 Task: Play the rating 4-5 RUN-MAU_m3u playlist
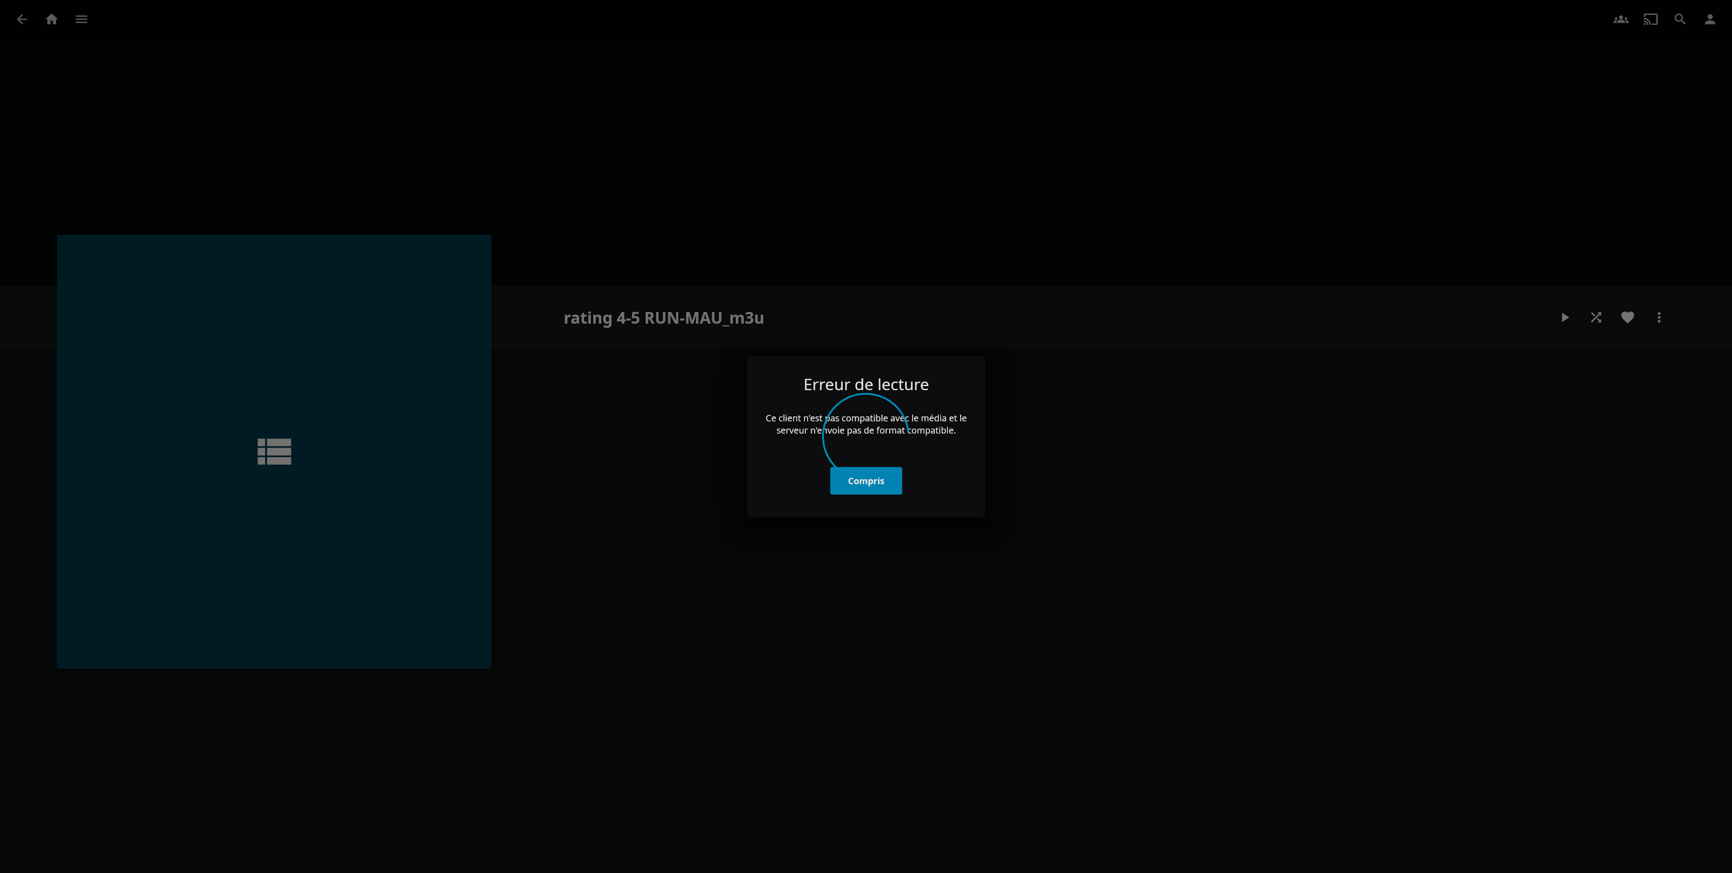click(1565, 317)
